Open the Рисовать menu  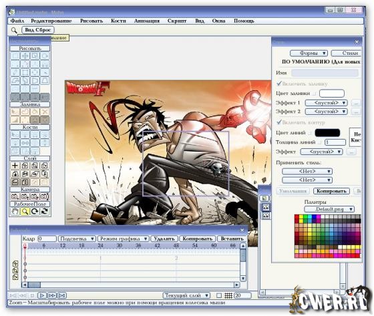coord(91,21)
